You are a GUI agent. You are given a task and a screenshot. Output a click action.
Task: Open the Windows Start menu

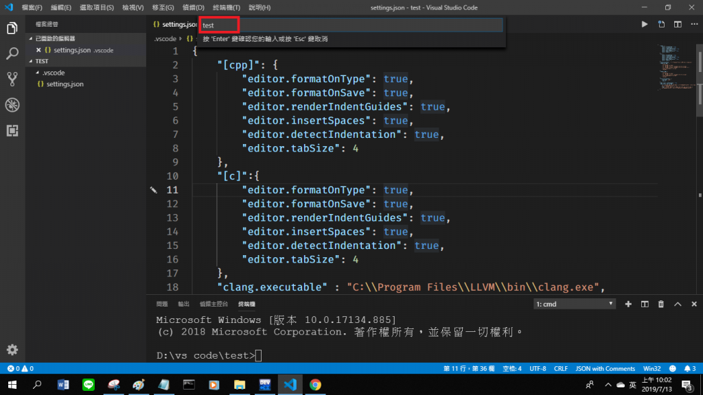(12, 385)
